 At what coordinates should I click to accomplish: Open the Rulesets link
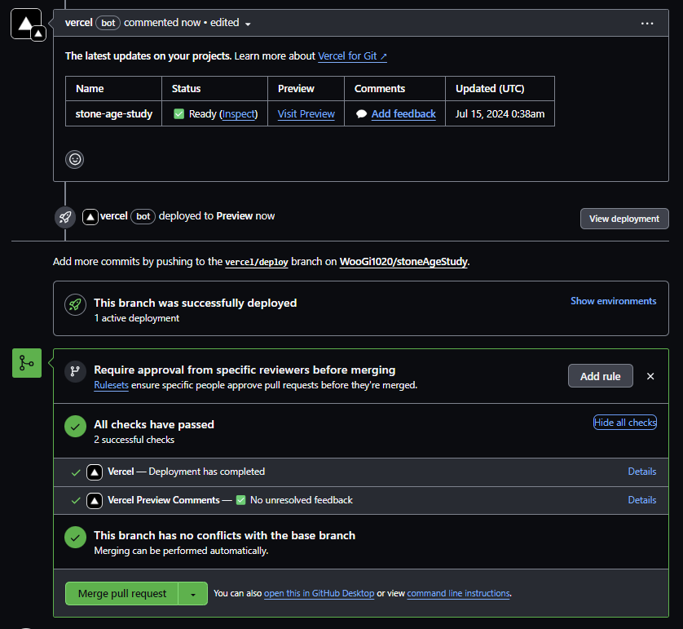point(111,385)
